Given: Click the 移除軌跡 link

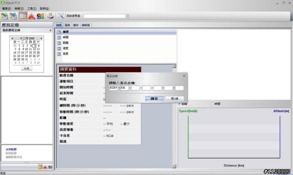Looking at the screenshot, I should (11, 153).
